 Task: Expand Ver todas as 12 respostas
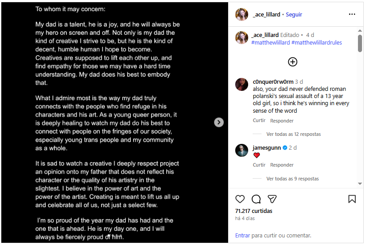coord(293,134)
